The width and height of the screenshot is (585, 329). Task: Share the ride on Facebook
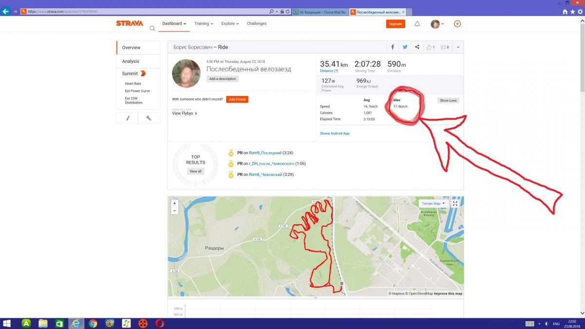[x=392, y=47]
